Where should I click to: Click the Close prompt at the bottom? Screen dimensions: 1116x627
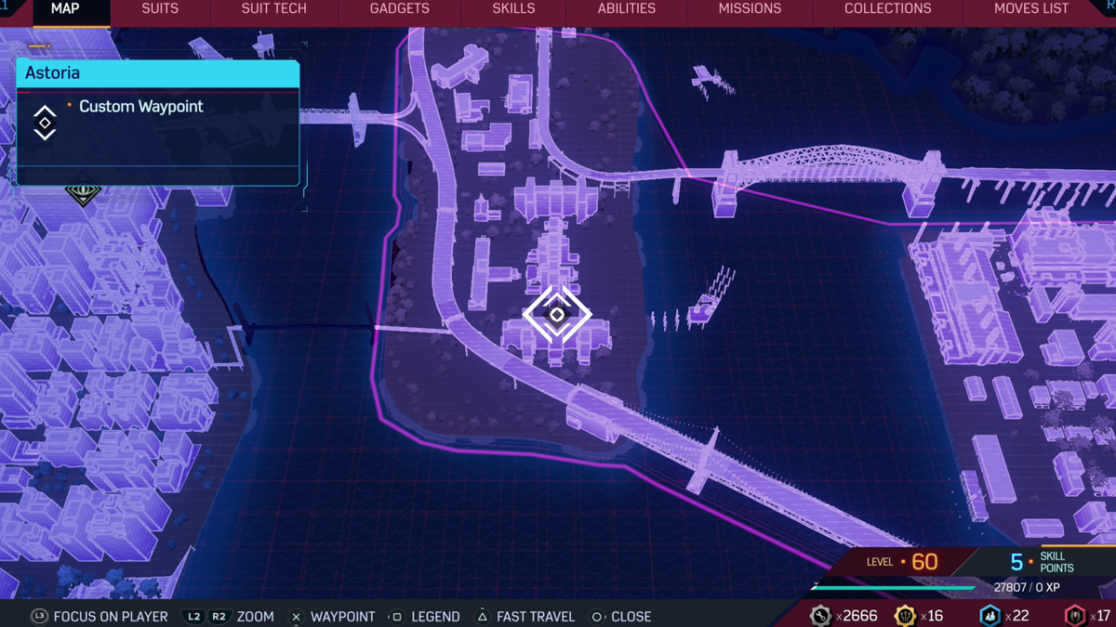631,617
